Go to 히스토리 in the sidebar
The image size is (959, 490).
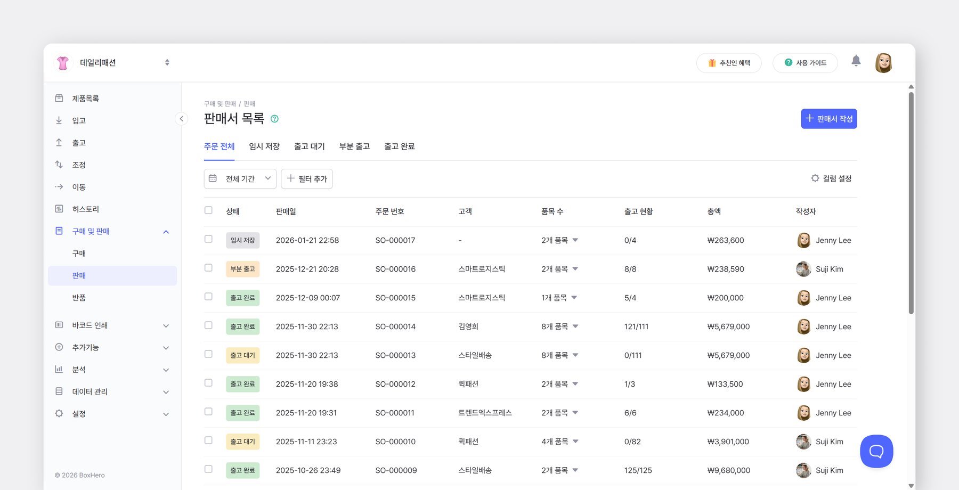click(x=85, y=209)
